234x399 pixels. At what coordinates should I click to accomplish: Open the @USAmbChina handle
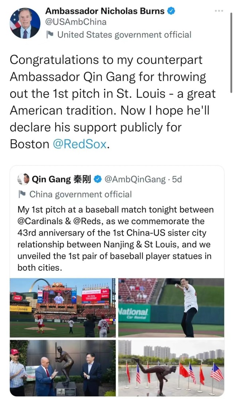tap(76, 22)
